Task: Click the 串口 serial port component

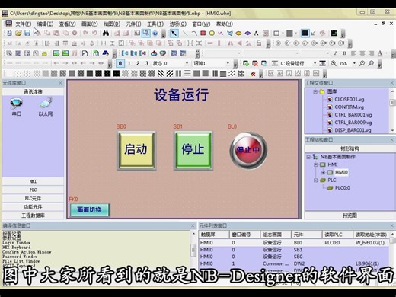Action: (x=17, y=107)
